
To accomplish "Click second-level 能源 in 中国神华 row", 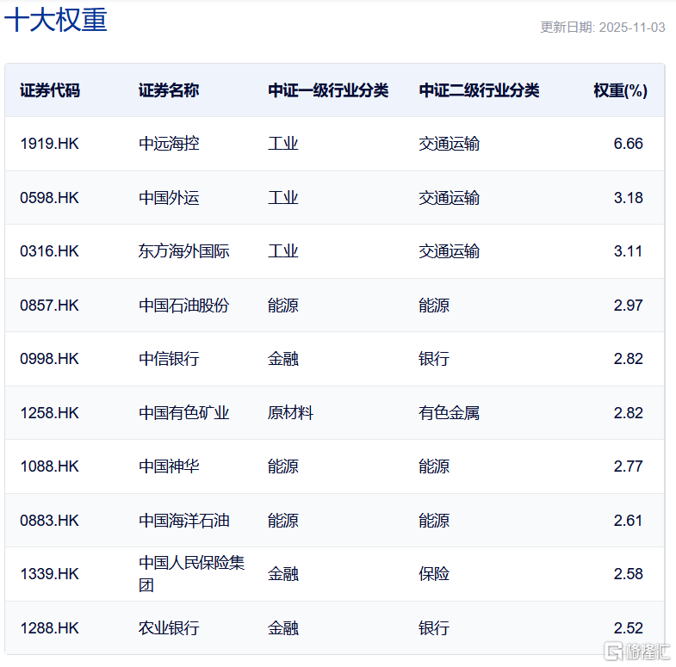I will pos(434,466).
